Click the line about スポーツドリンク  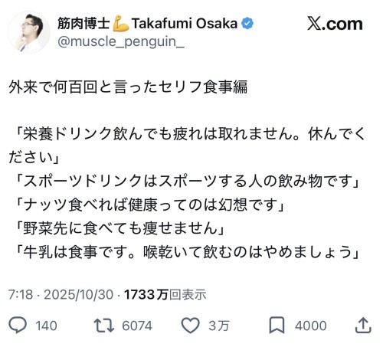(x=187, y=181)
